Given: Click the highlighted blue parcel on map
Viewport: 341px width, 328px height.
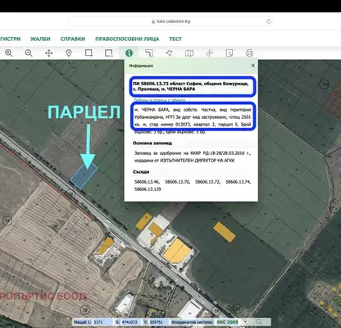Looking at the screenshot, I should click(x=84, y=175).
